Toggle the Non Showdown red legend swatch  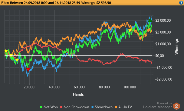pos(61,107)
